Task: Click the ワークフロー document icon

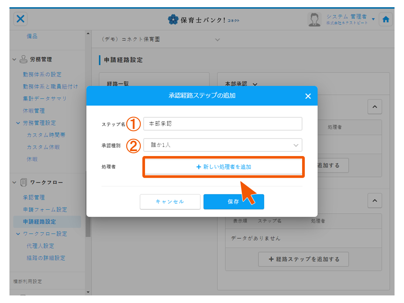Action: pyautogui.click(x=23, y=183)
